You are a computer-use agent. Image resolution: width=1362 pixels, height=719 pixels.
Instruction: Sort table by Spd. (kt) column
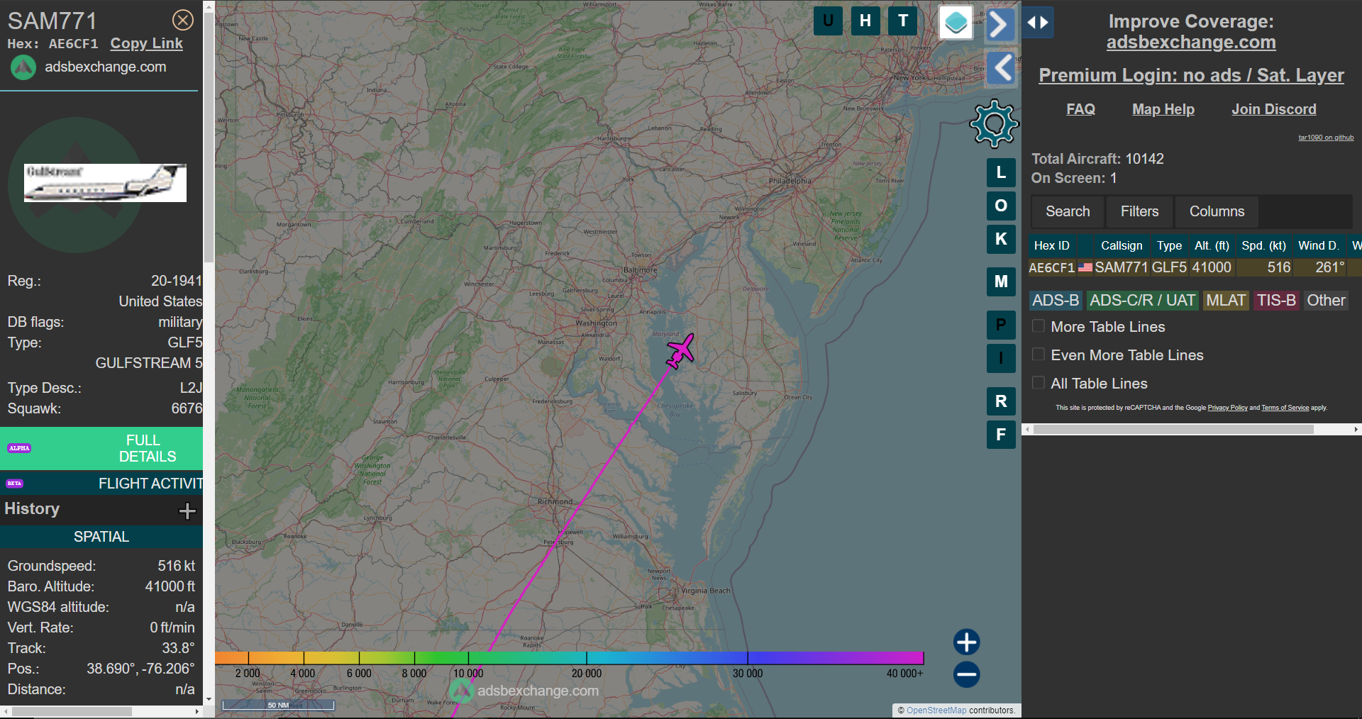[x=1263, y=245]
